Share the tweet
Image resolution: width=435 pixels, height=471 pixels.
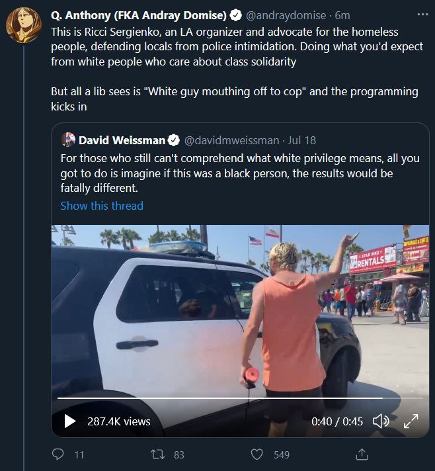click(362, 454)
